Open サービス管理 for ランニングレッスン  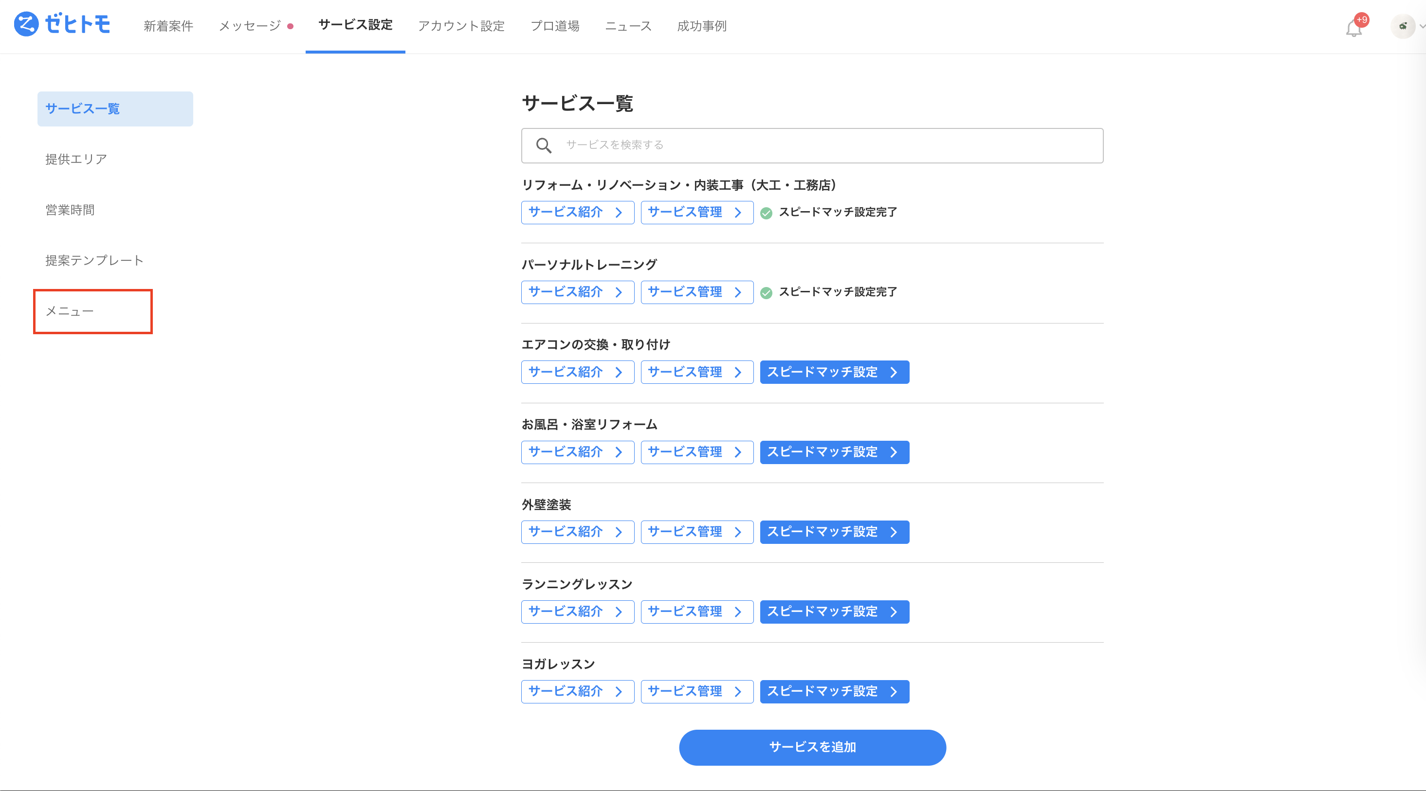coord(697,611)
